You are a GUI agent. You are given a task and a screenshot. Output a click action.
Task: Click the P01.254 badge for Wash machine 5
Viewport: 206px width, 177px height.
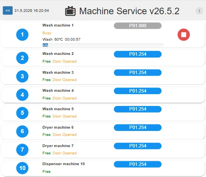tap(138, 109)
